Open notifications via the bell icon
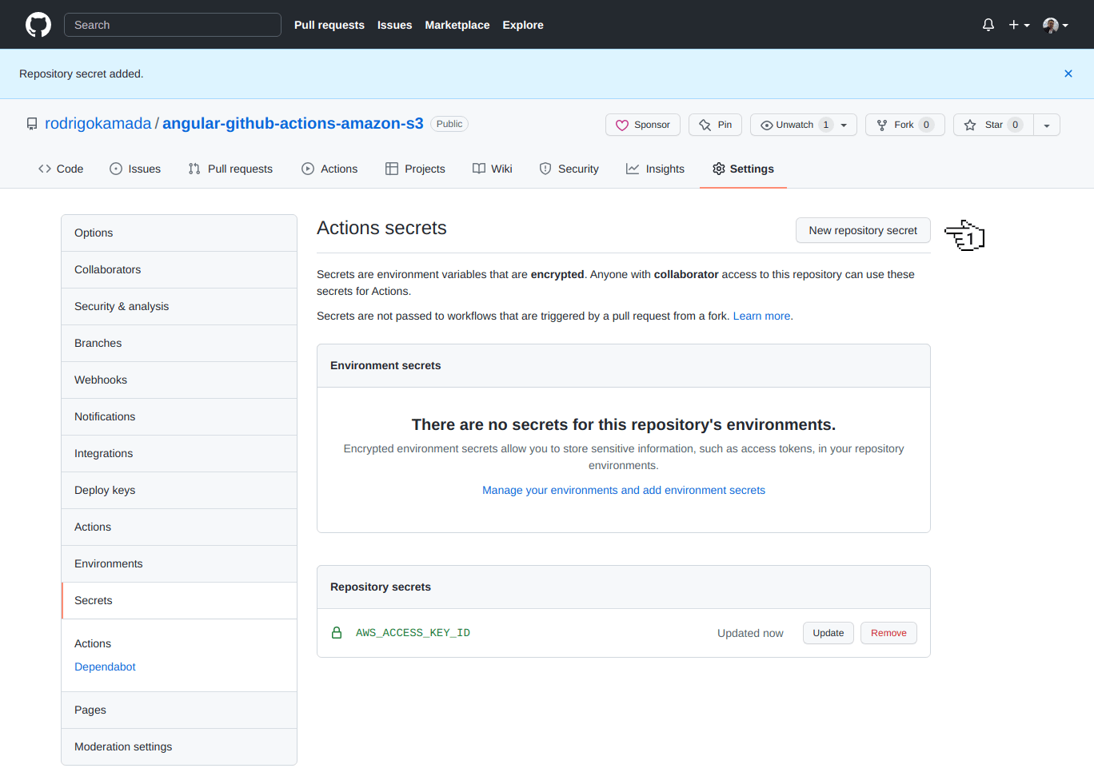Viewport: 1094px width, 784px height. (988, 25)
